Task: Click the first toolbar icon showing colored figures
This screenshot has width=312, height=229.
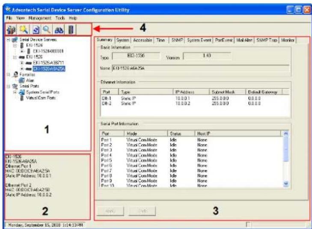Action: click(x=11, y=30)
